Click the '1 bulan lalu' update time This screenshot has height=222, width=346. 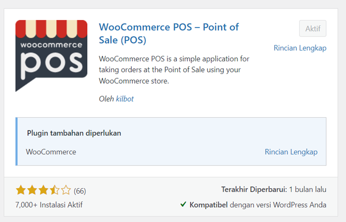click(x=308, y=190)
